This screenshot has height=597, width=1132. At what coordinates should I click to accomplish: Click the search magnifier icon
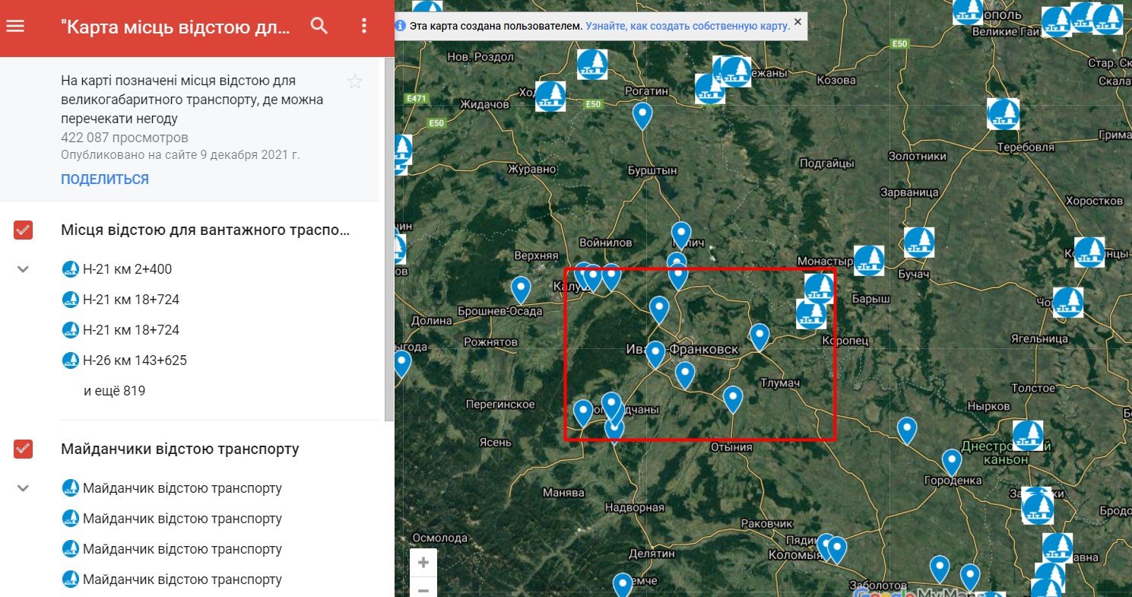click(x=319, y=27)
